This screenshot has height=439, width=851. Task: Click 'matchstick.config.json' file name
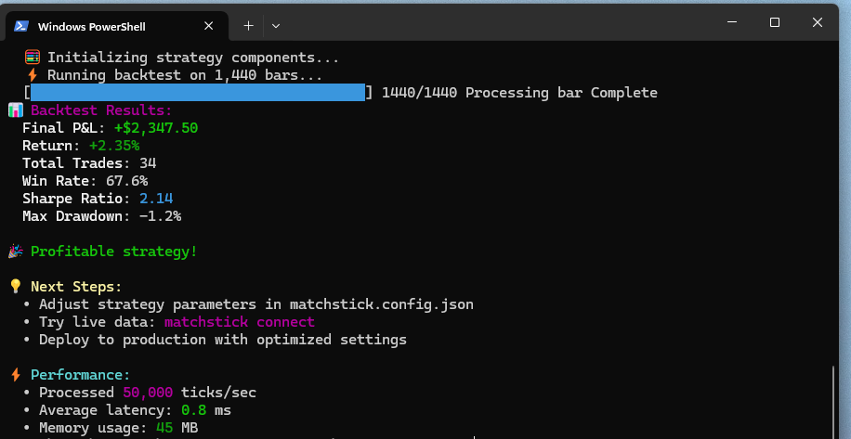click(382, 304)
